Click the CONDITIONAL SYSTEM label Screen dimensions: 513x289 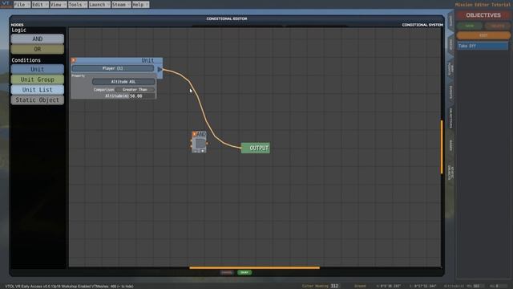coord(422,25)
